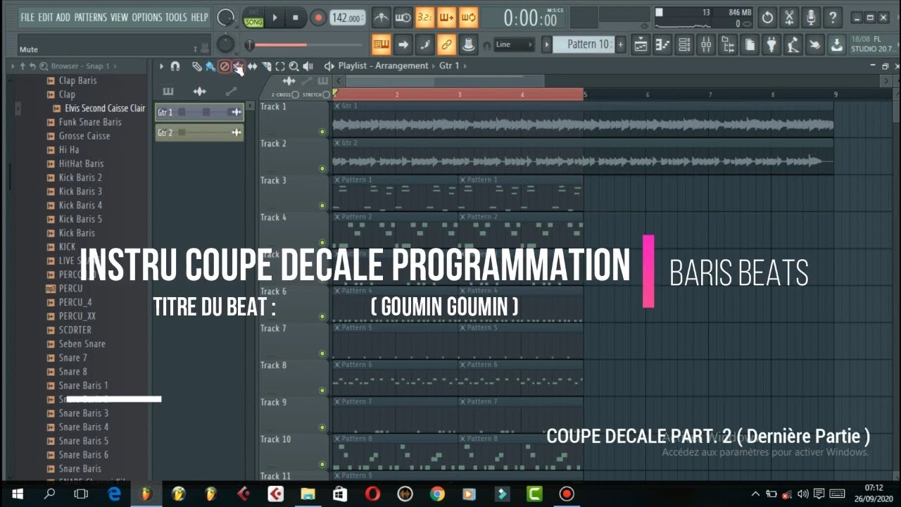Screen dimensions: 901x507
Task: Open the question mark help icon
Action: pyautogui.click(x=833, y=18)
